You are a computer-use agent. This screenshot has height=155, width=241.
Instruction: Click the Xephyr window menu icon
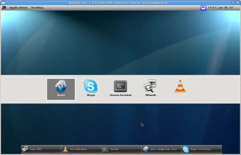point(3,3)
